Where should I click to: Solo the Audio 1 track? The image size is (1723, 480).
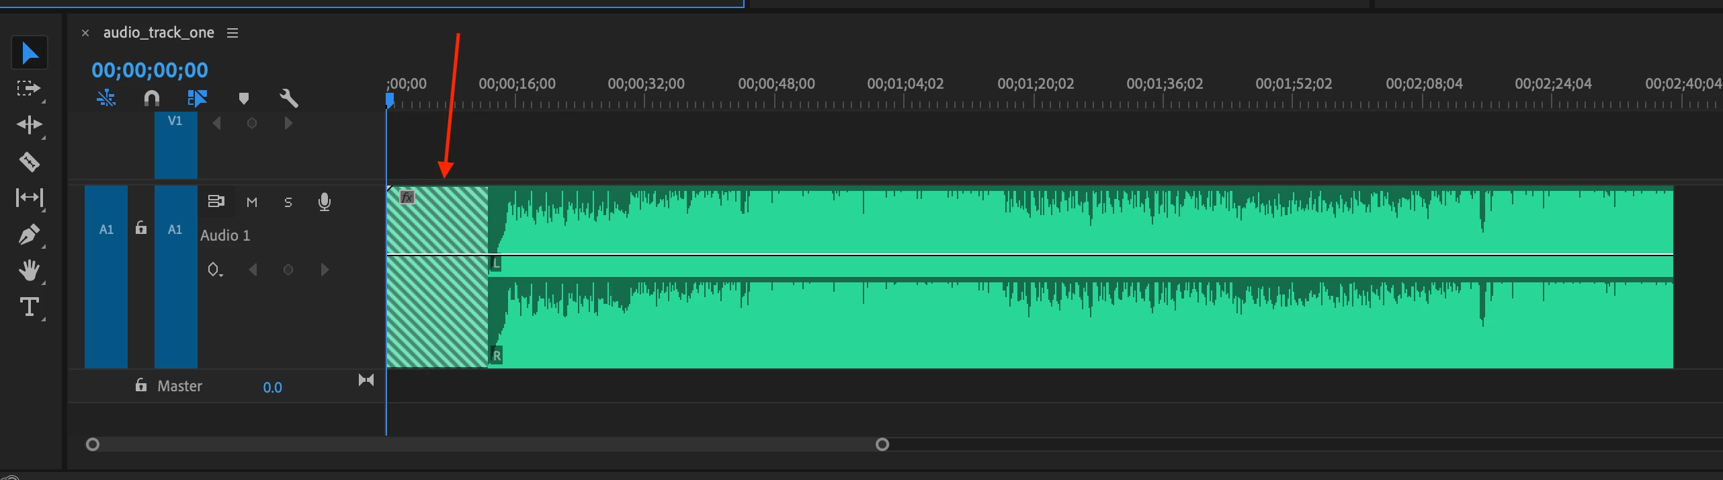(x=288, y=202)
